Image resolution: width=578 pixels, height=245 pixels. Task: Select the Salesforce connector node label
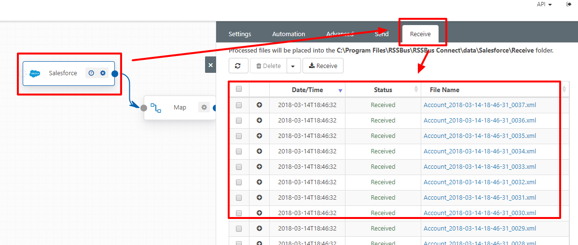63,73
